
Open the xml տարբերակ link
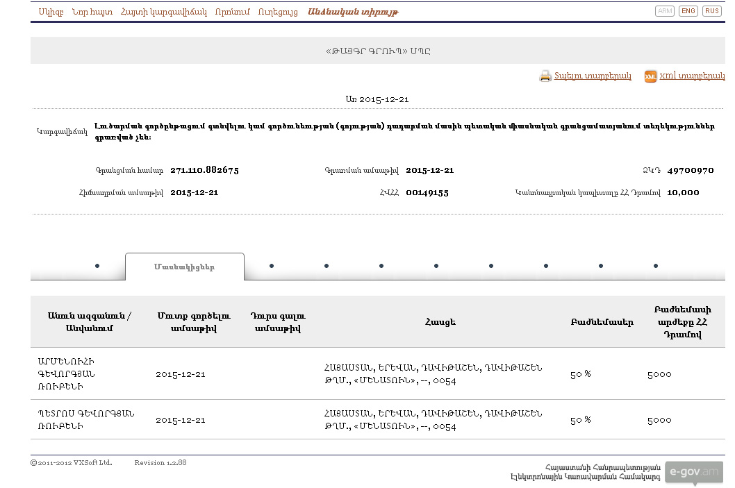693,76
